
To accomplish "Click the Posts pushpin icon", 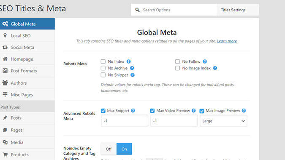I will [5, 118].
